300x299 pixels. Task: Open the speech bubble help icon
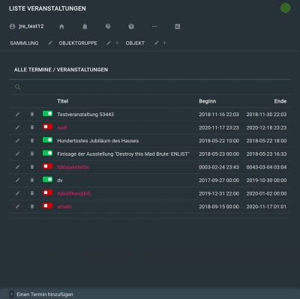point(108,26)
